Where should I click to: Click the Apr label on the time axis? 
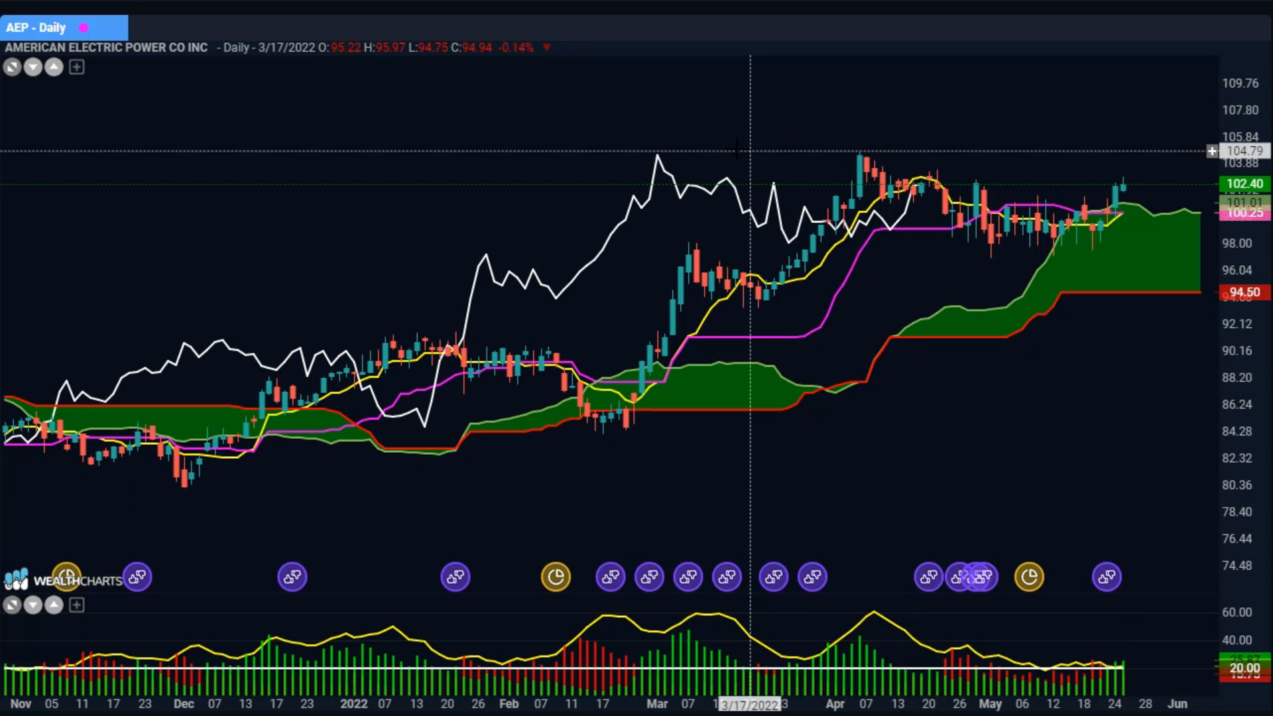coord(835,704)
